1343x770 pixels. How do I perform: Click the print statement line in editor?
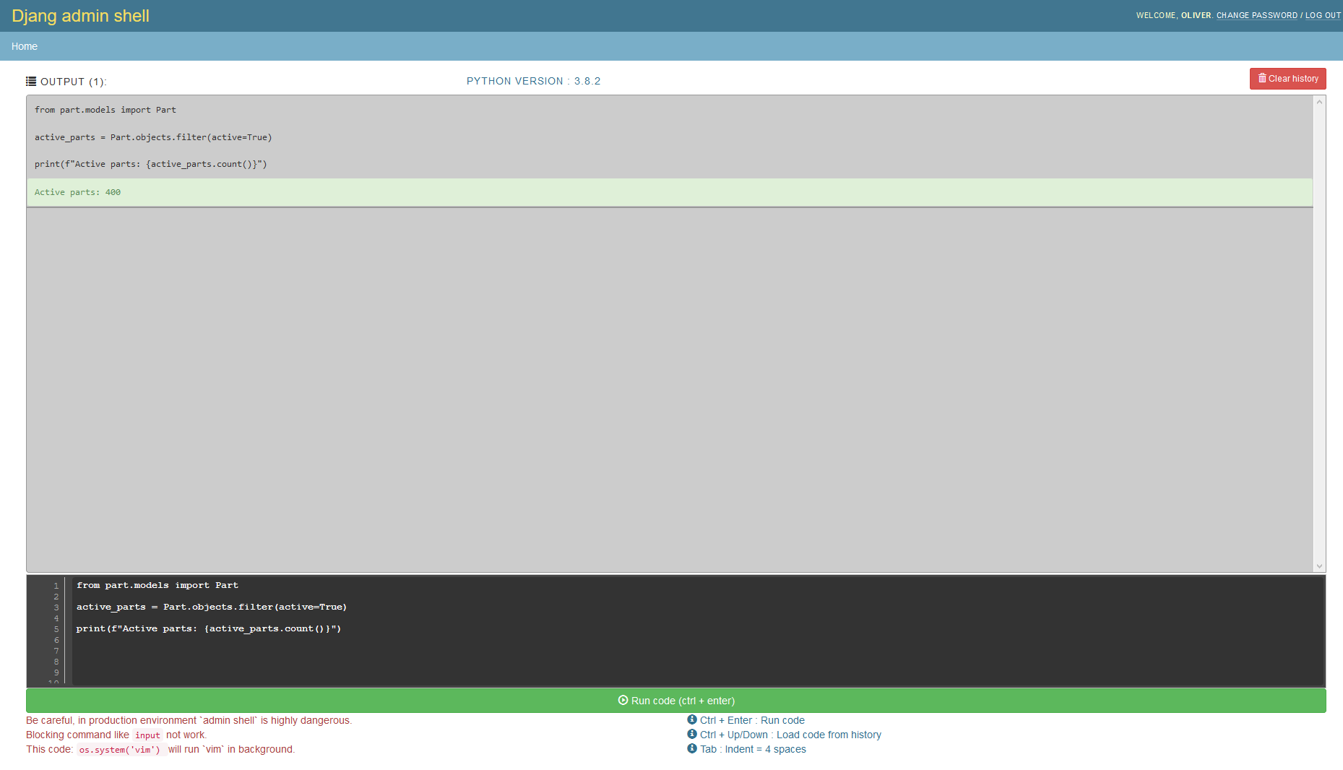(209, 628)
